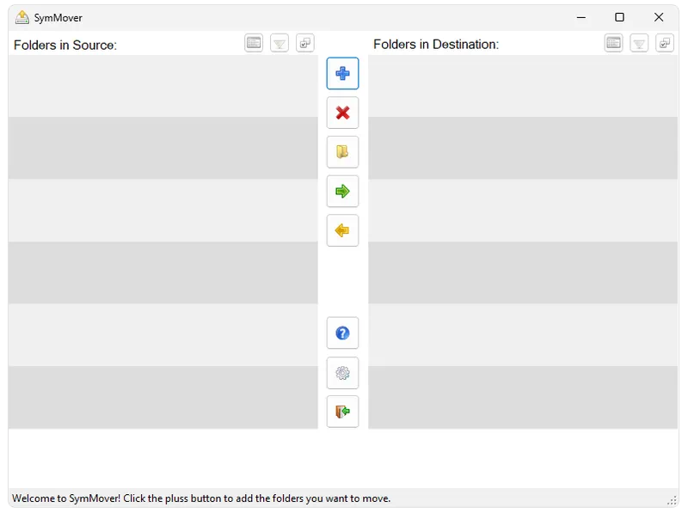688x513 pixels.
Task: Click the SymMover app icon in title bar
Action: 22,17
